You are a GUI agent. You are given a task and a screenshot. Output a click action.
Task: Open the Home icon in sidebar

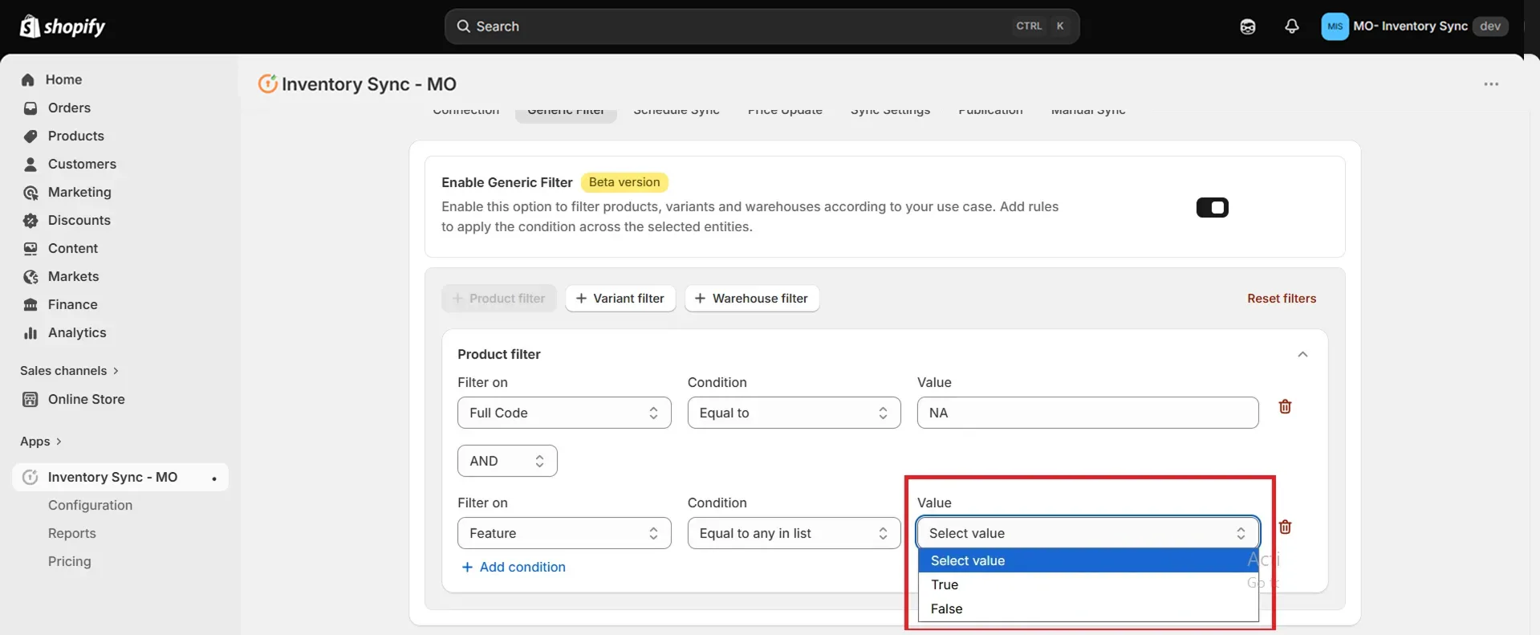28,79
